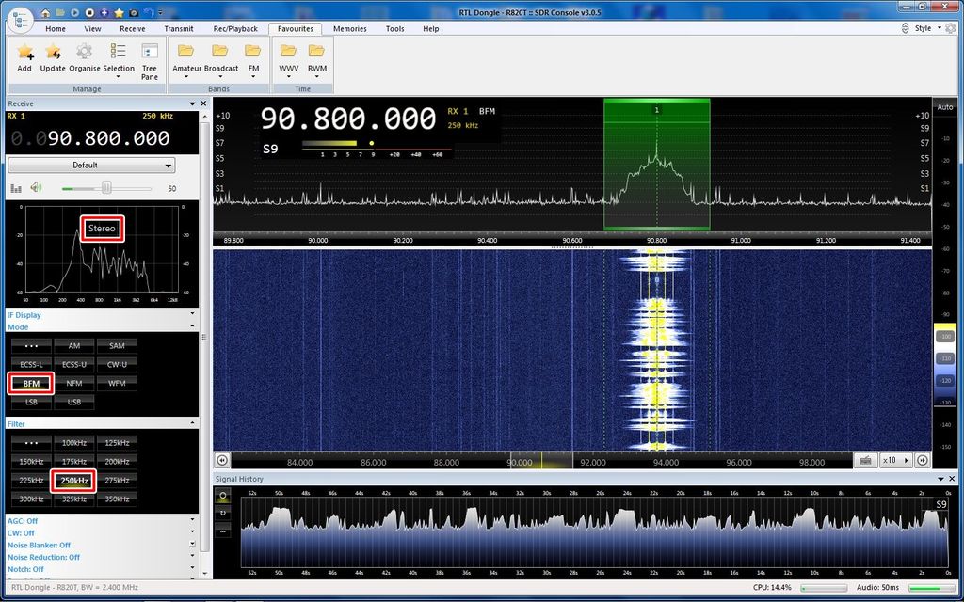Collapse the IF Display section

[192, 314]
